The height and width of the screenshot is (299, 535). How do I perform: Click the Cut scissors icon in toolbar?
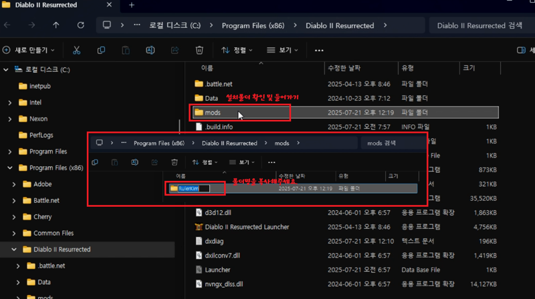click(x=76, y=51)
